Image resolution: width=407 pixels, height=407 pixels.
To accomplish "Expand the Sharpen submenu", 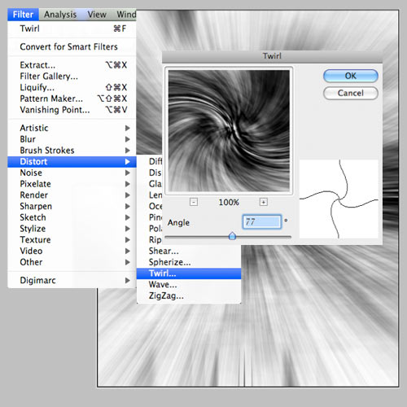I will point(72,206).
